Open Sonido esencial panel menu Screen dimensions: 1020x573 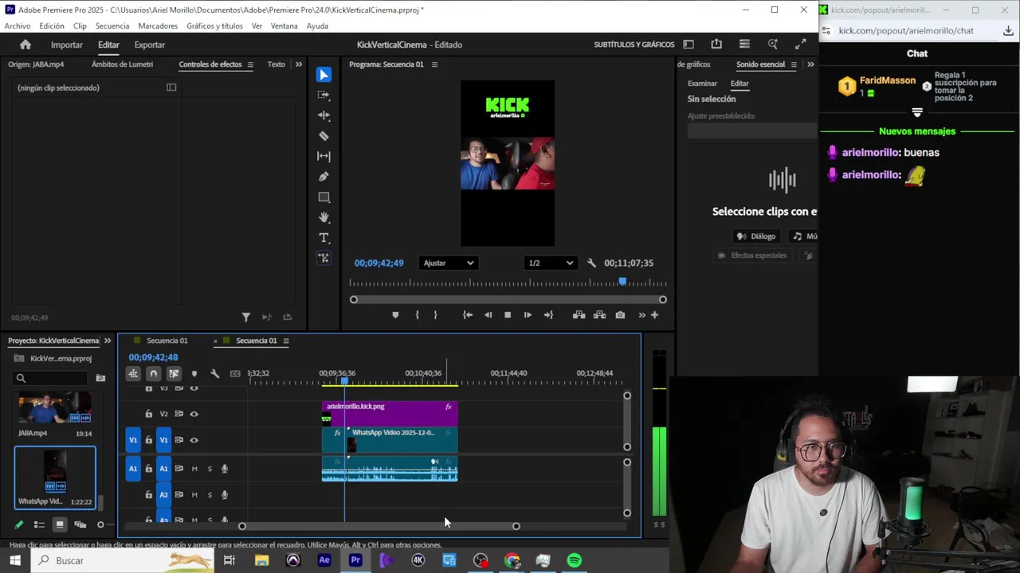pos(793,64)
